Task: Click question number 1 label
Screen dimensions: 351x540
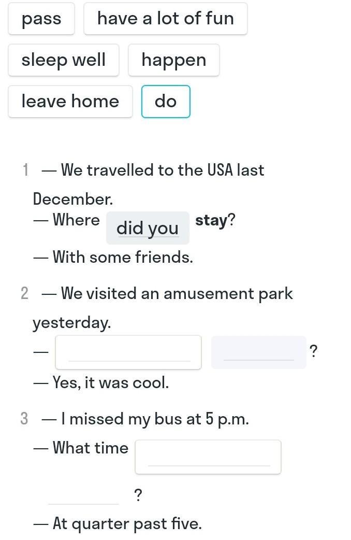Action: tap(25, 170)
